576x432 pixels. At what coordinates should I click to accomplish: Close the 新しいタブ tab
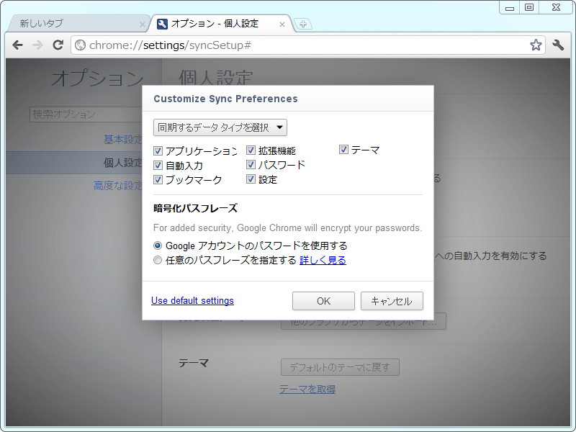click(x=142, y=24)
